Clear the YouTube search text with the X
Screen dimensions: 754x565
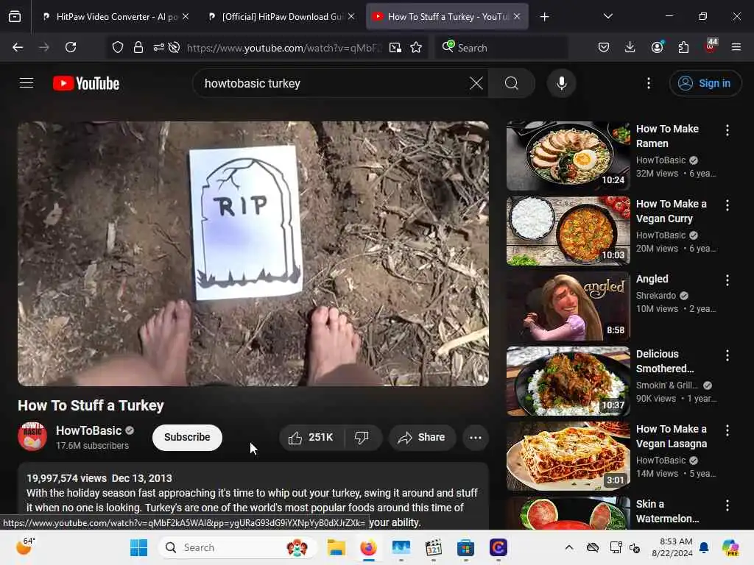(476, 83)
